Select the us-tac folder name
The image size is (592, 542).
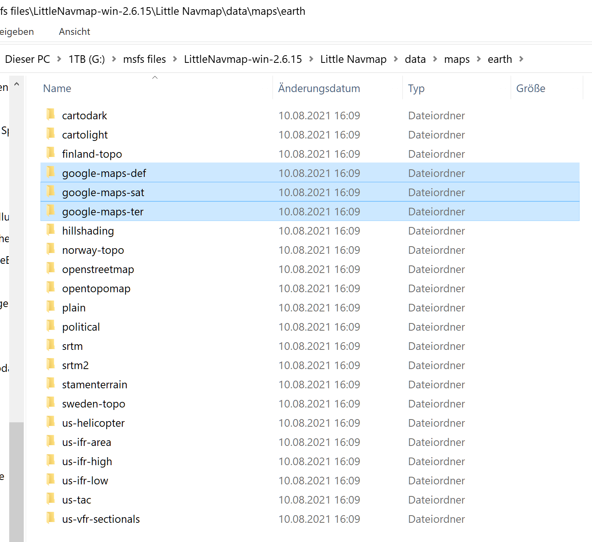tap(77, 500)
